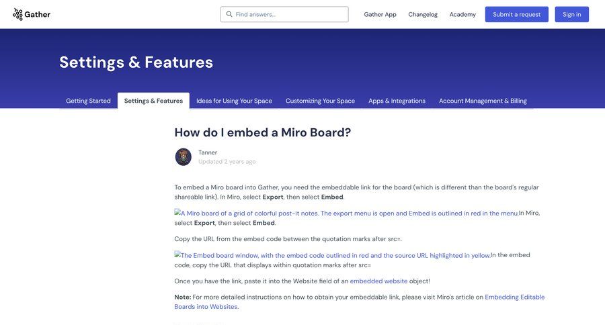Open Account Management & Billing tab
This screenshot has width=605, height=325.
[483, 101]
